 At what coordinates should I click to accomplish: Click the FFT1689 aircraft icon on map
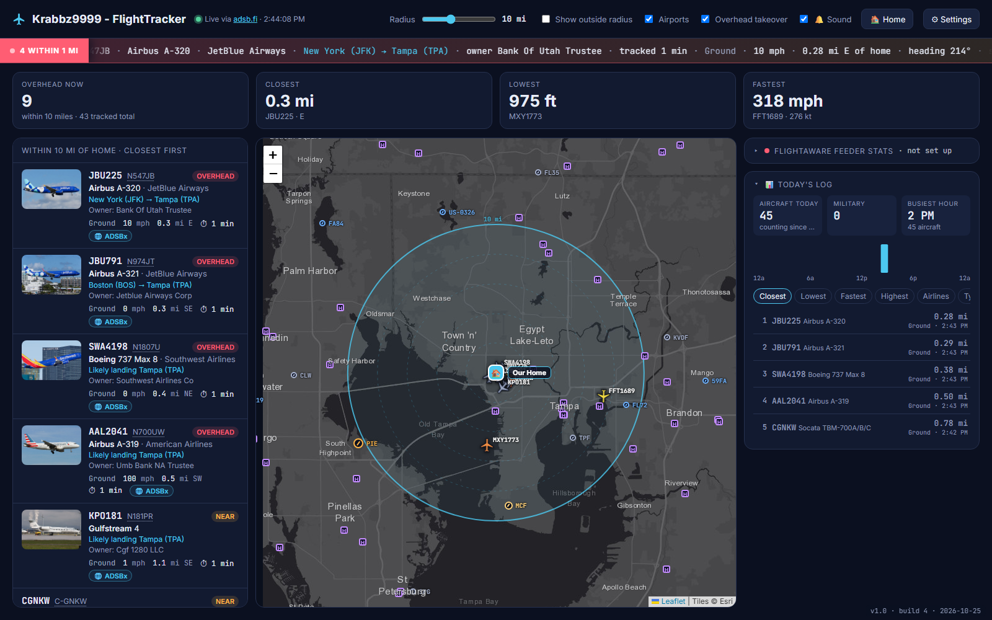point(603,395)
